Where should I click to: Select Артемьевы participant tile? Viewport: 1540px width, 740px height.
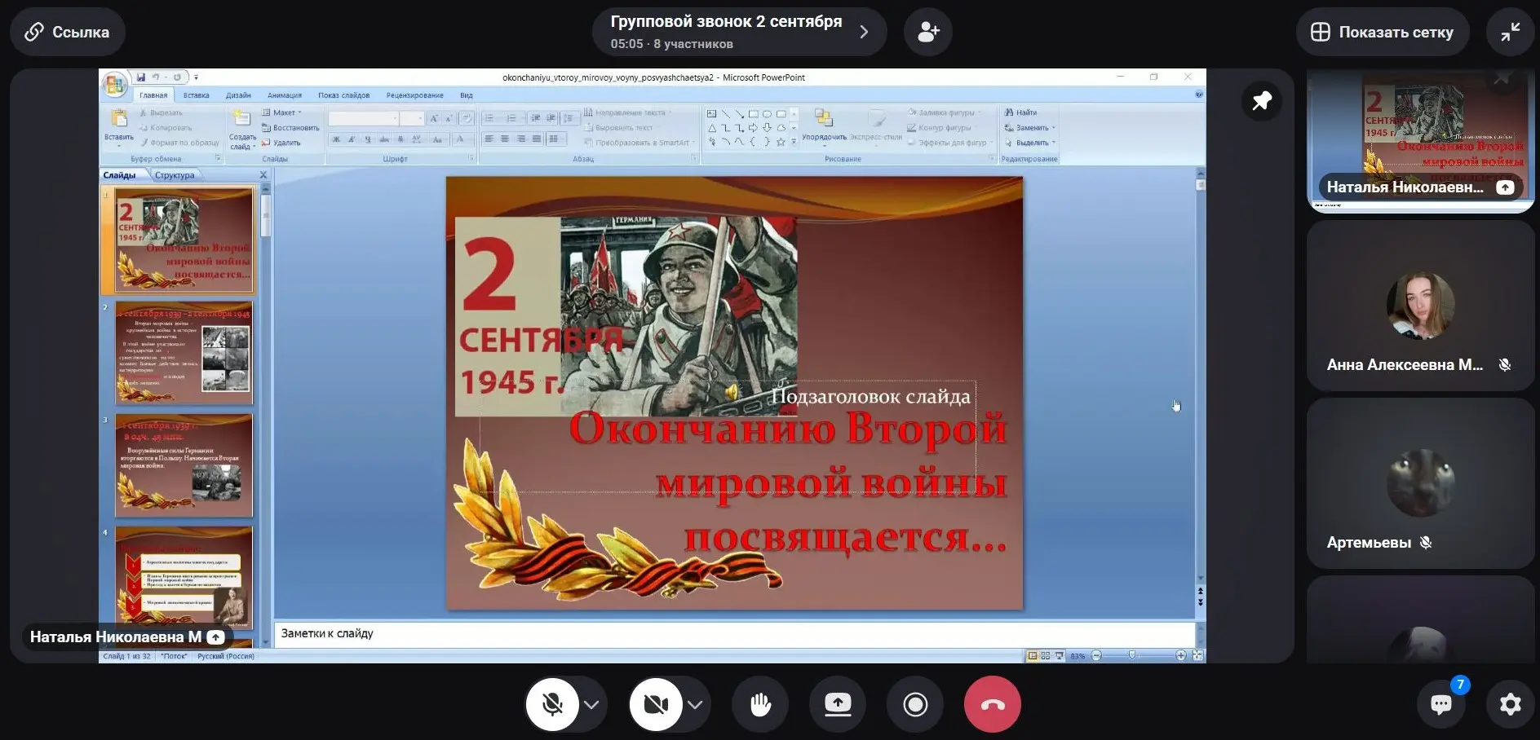[1420, 483]
